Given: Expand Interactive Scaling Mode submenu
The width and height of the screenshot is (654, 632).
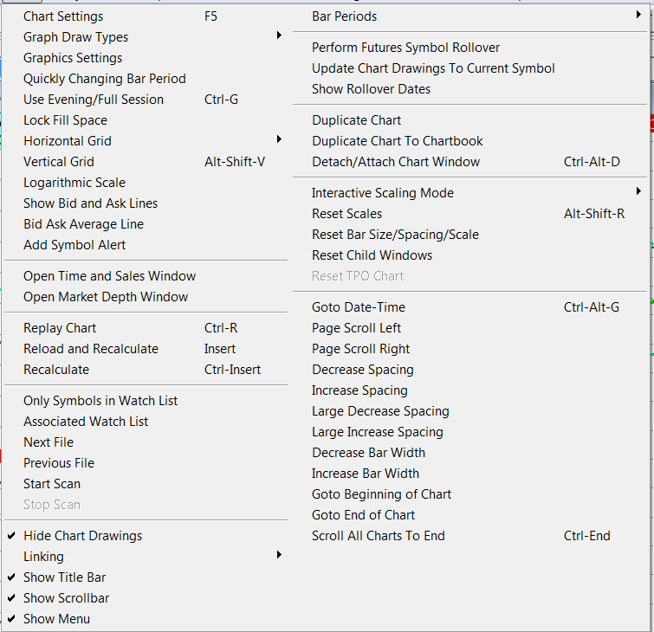Looking at the screenshot, I should tap(470, 193).
